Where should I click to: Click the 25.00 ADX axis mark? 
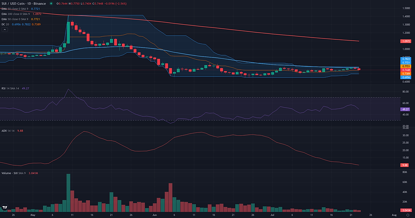click(405, 143)
